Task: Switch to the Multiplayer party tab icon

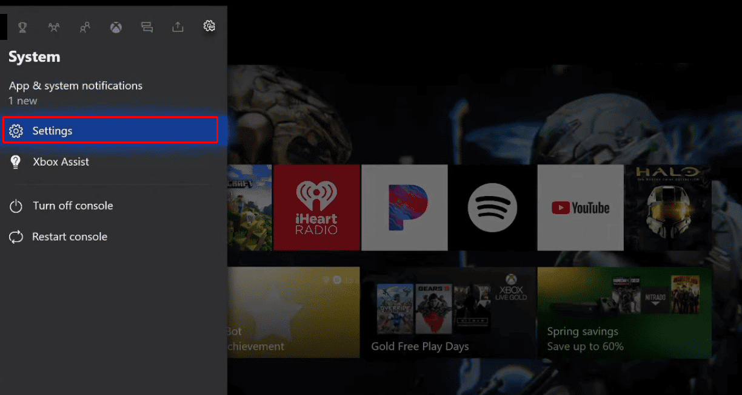Action: coord(54,27)
